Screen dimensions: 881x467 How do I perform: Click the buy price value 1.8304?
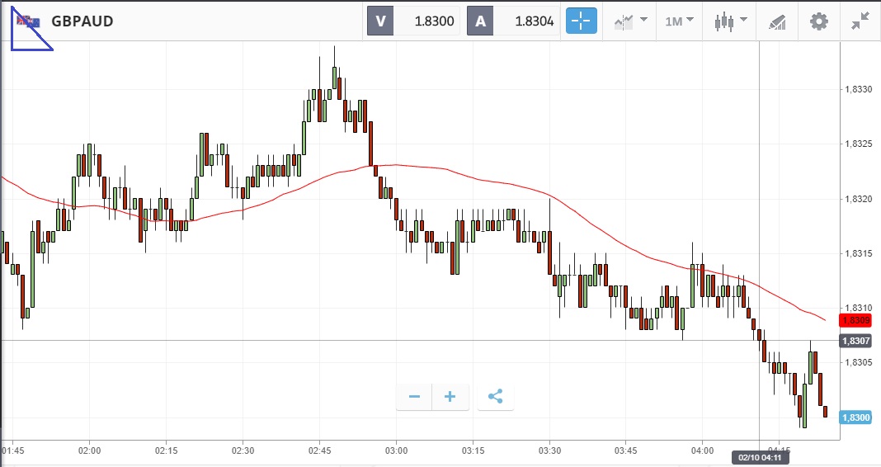(535, 21)
